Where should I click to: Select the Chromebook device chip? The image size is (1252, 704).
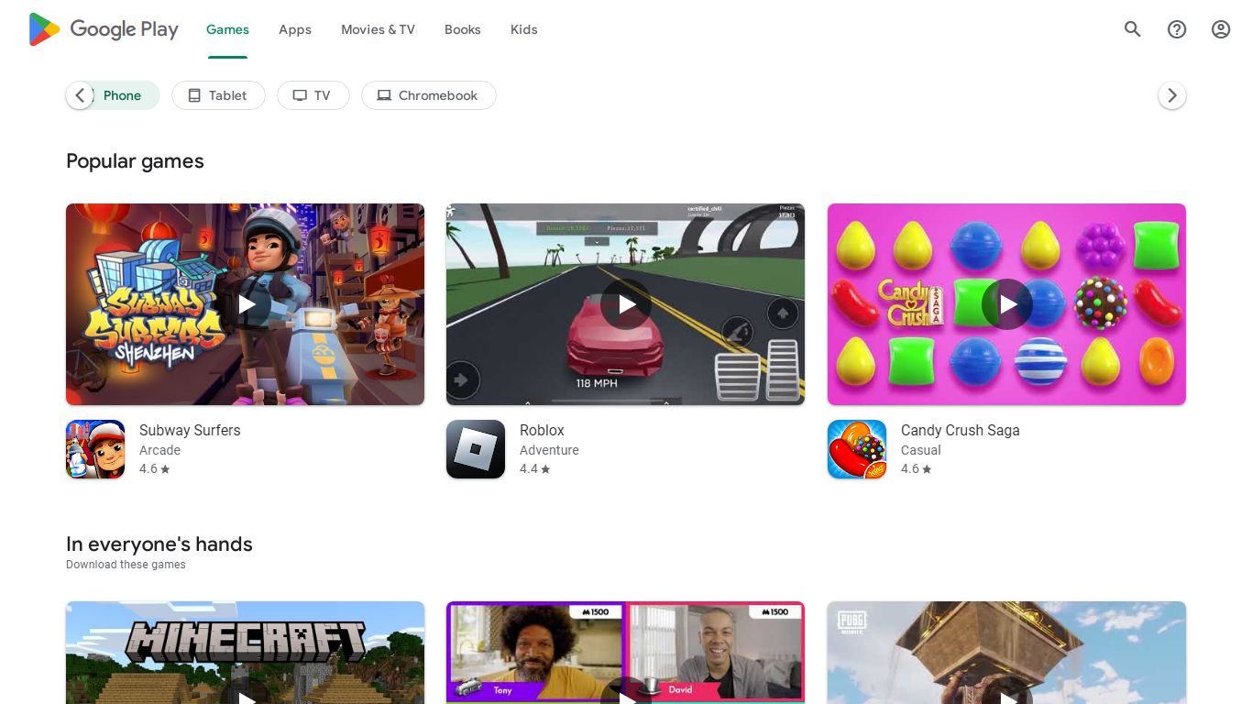[429, 95]
